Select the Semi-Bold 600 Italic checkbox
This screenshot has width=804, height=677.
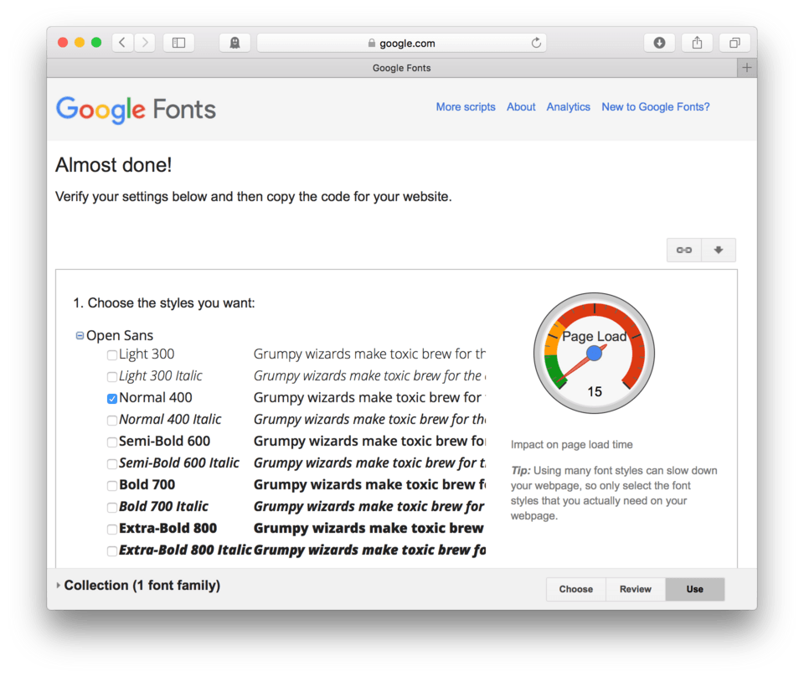point(111,464)
